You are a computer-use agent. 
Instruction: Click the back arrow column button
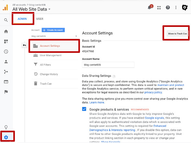24,45
